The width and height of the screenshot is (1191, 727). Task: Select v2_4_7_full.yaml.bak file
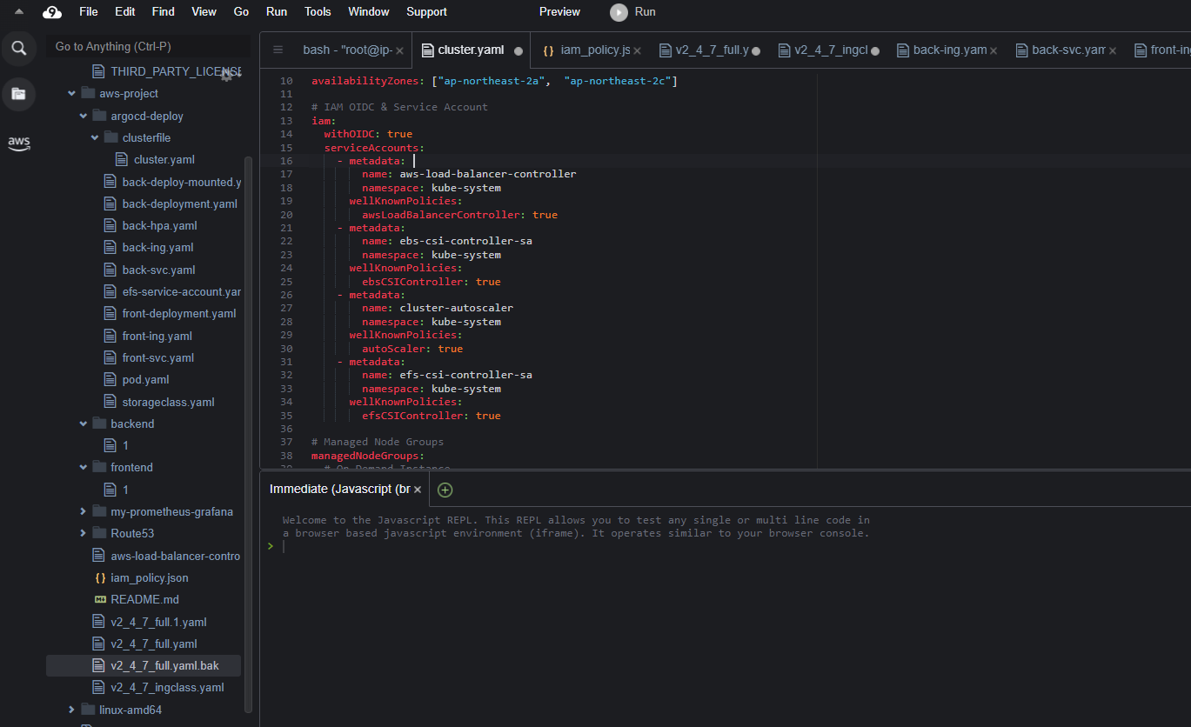(144, 665)
